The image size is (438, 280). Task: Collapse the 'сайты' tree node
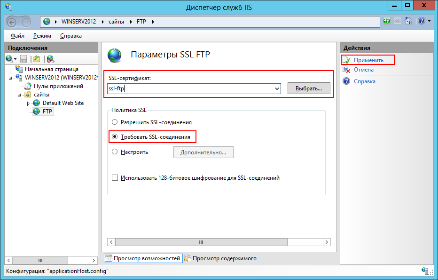point(20,95)
